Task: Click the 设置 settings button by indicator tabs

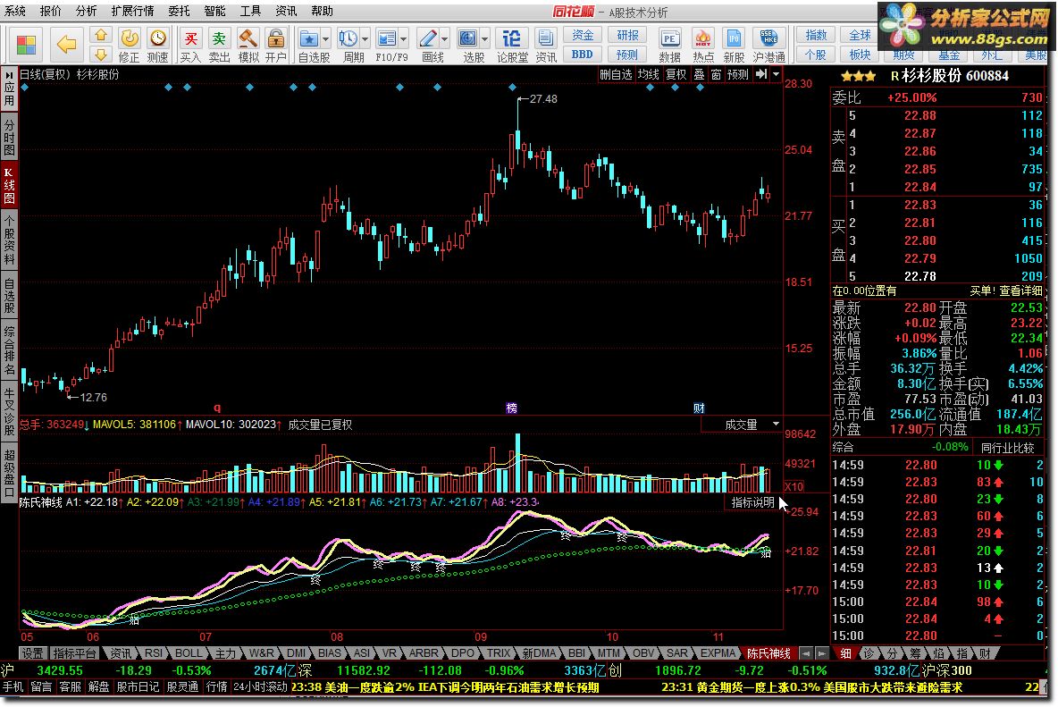Action: 31,653
